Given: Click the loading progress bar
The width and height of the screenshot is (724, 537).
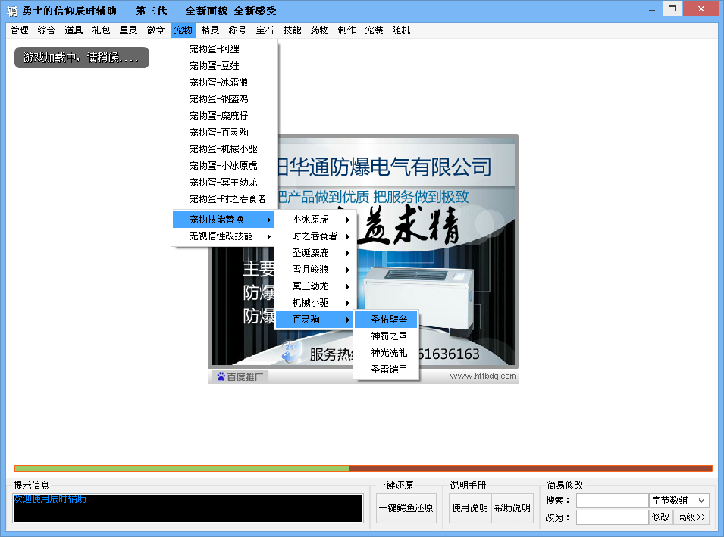Looking at the screenshot, I should click(363, 469).
